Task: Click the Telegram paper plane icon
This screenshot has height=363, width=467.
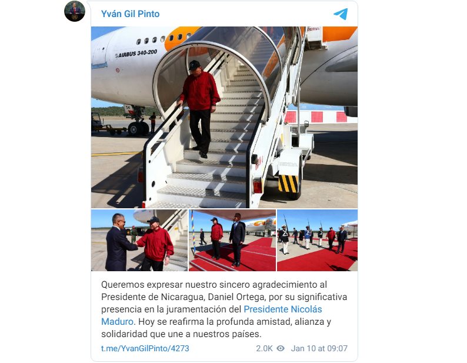Action: click(x=341, y=14)
